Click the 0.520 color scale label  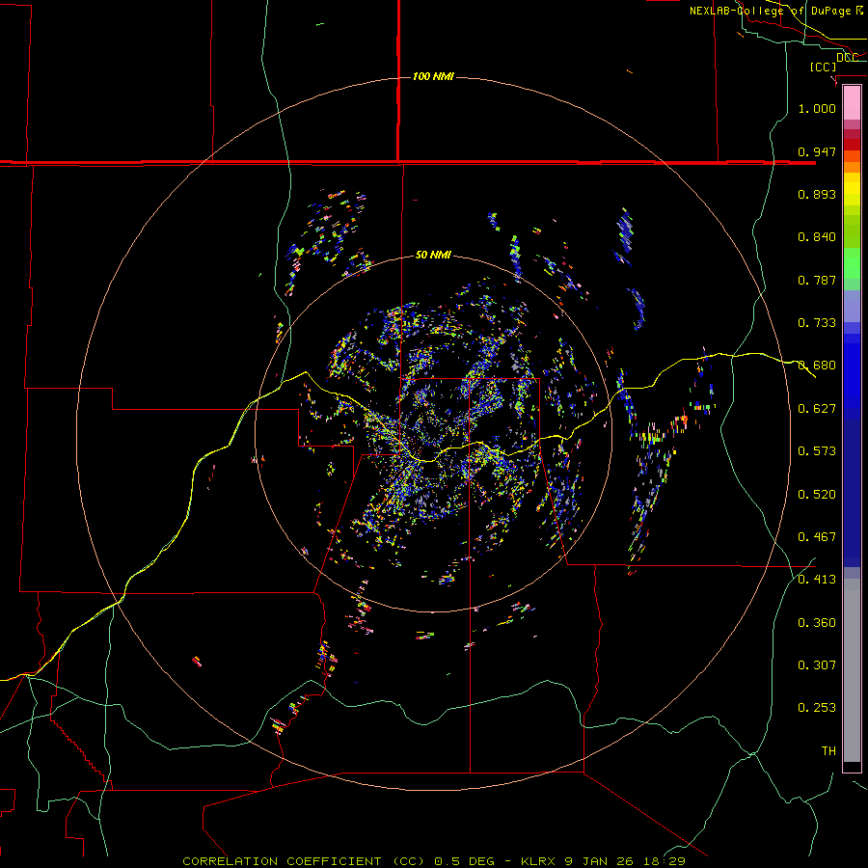(817, 495)
